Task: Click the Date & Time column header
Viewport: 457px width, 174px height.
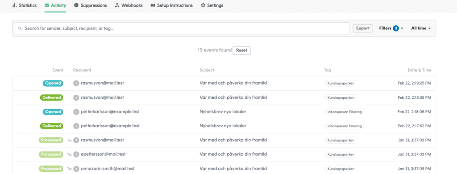Action: [420, 70]
